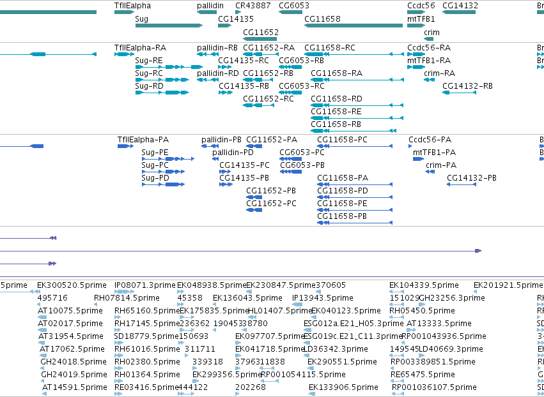Select the pallidin gene label
Viewport: 544px width, 397px height.
tap(210, 6)
